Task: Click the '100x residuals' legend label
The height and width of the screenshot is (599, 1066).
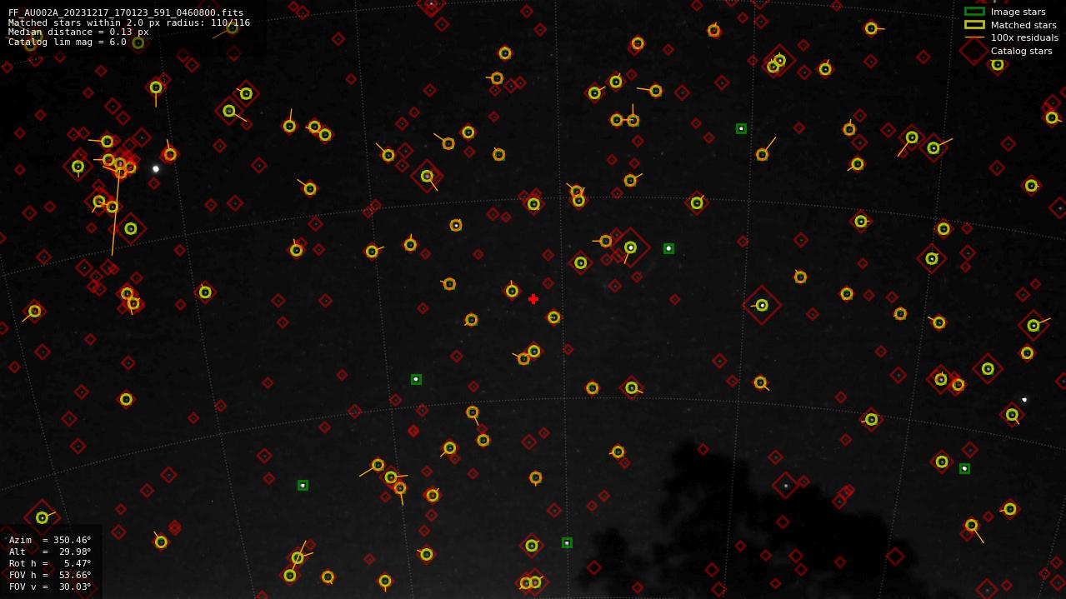Action: [x=1024, y=37]
